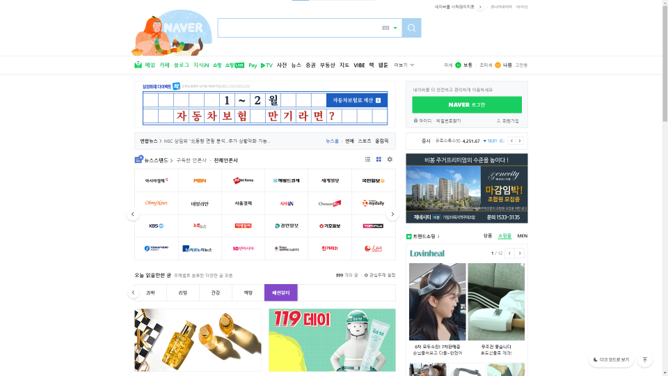Select the 과학 topic tab
Screen dimensions: 668x376
click(x=150, y=293)
